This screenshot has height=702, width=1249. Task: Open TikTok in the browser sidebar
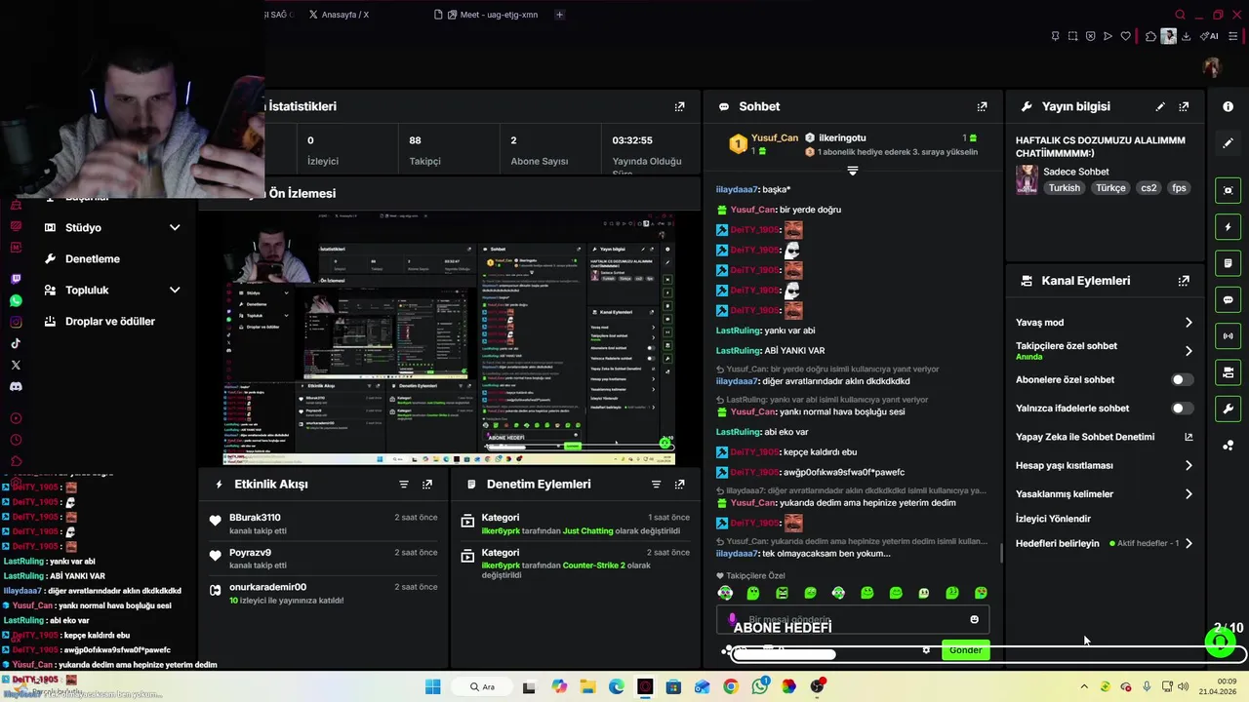point(16,343)
